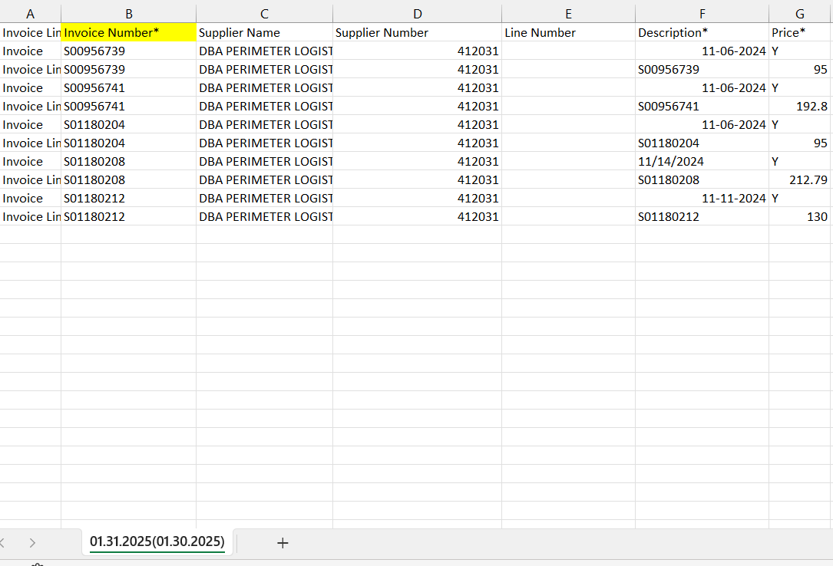The image size is (833, 566).
Task: Select column C header
Action: click(x=265, y=14)
